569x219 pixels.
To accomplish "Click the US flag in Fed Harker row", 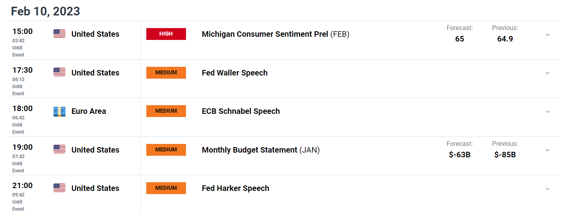I will [59, 188].
